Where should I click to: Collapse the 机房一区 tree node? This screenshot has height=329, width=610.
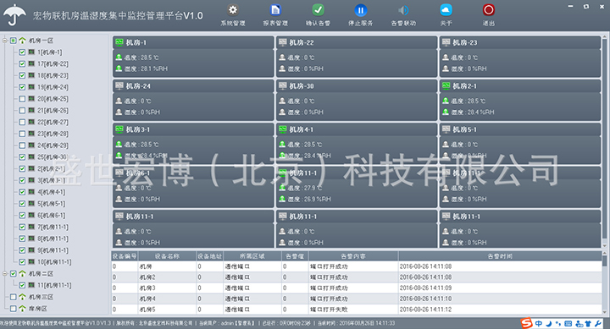(x=5, y=41)
